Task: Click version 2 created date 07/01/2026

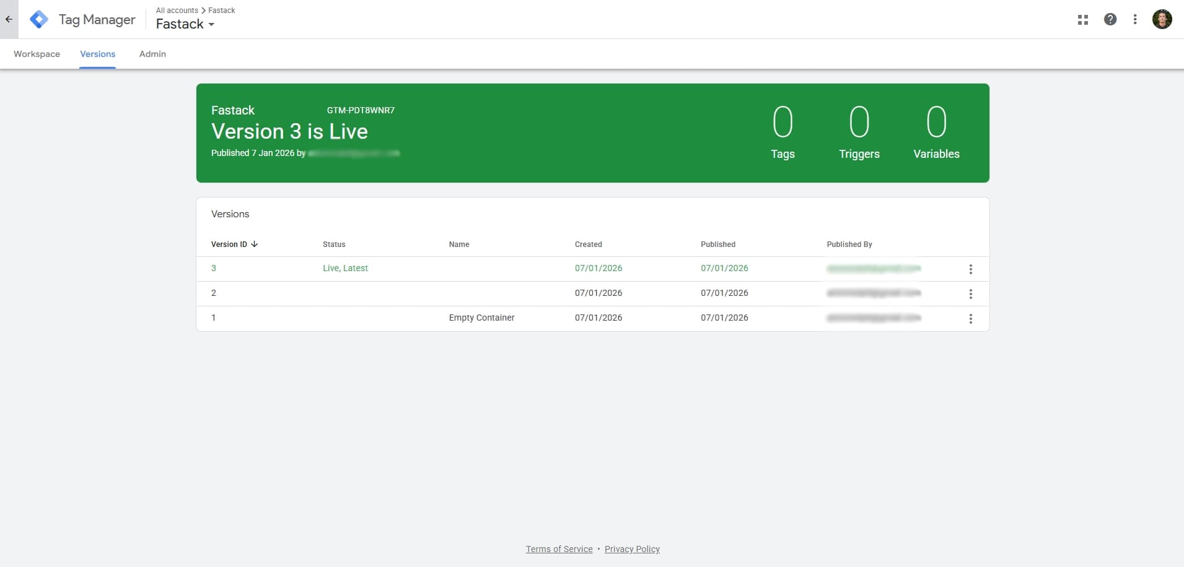Action: pos(599,293)
